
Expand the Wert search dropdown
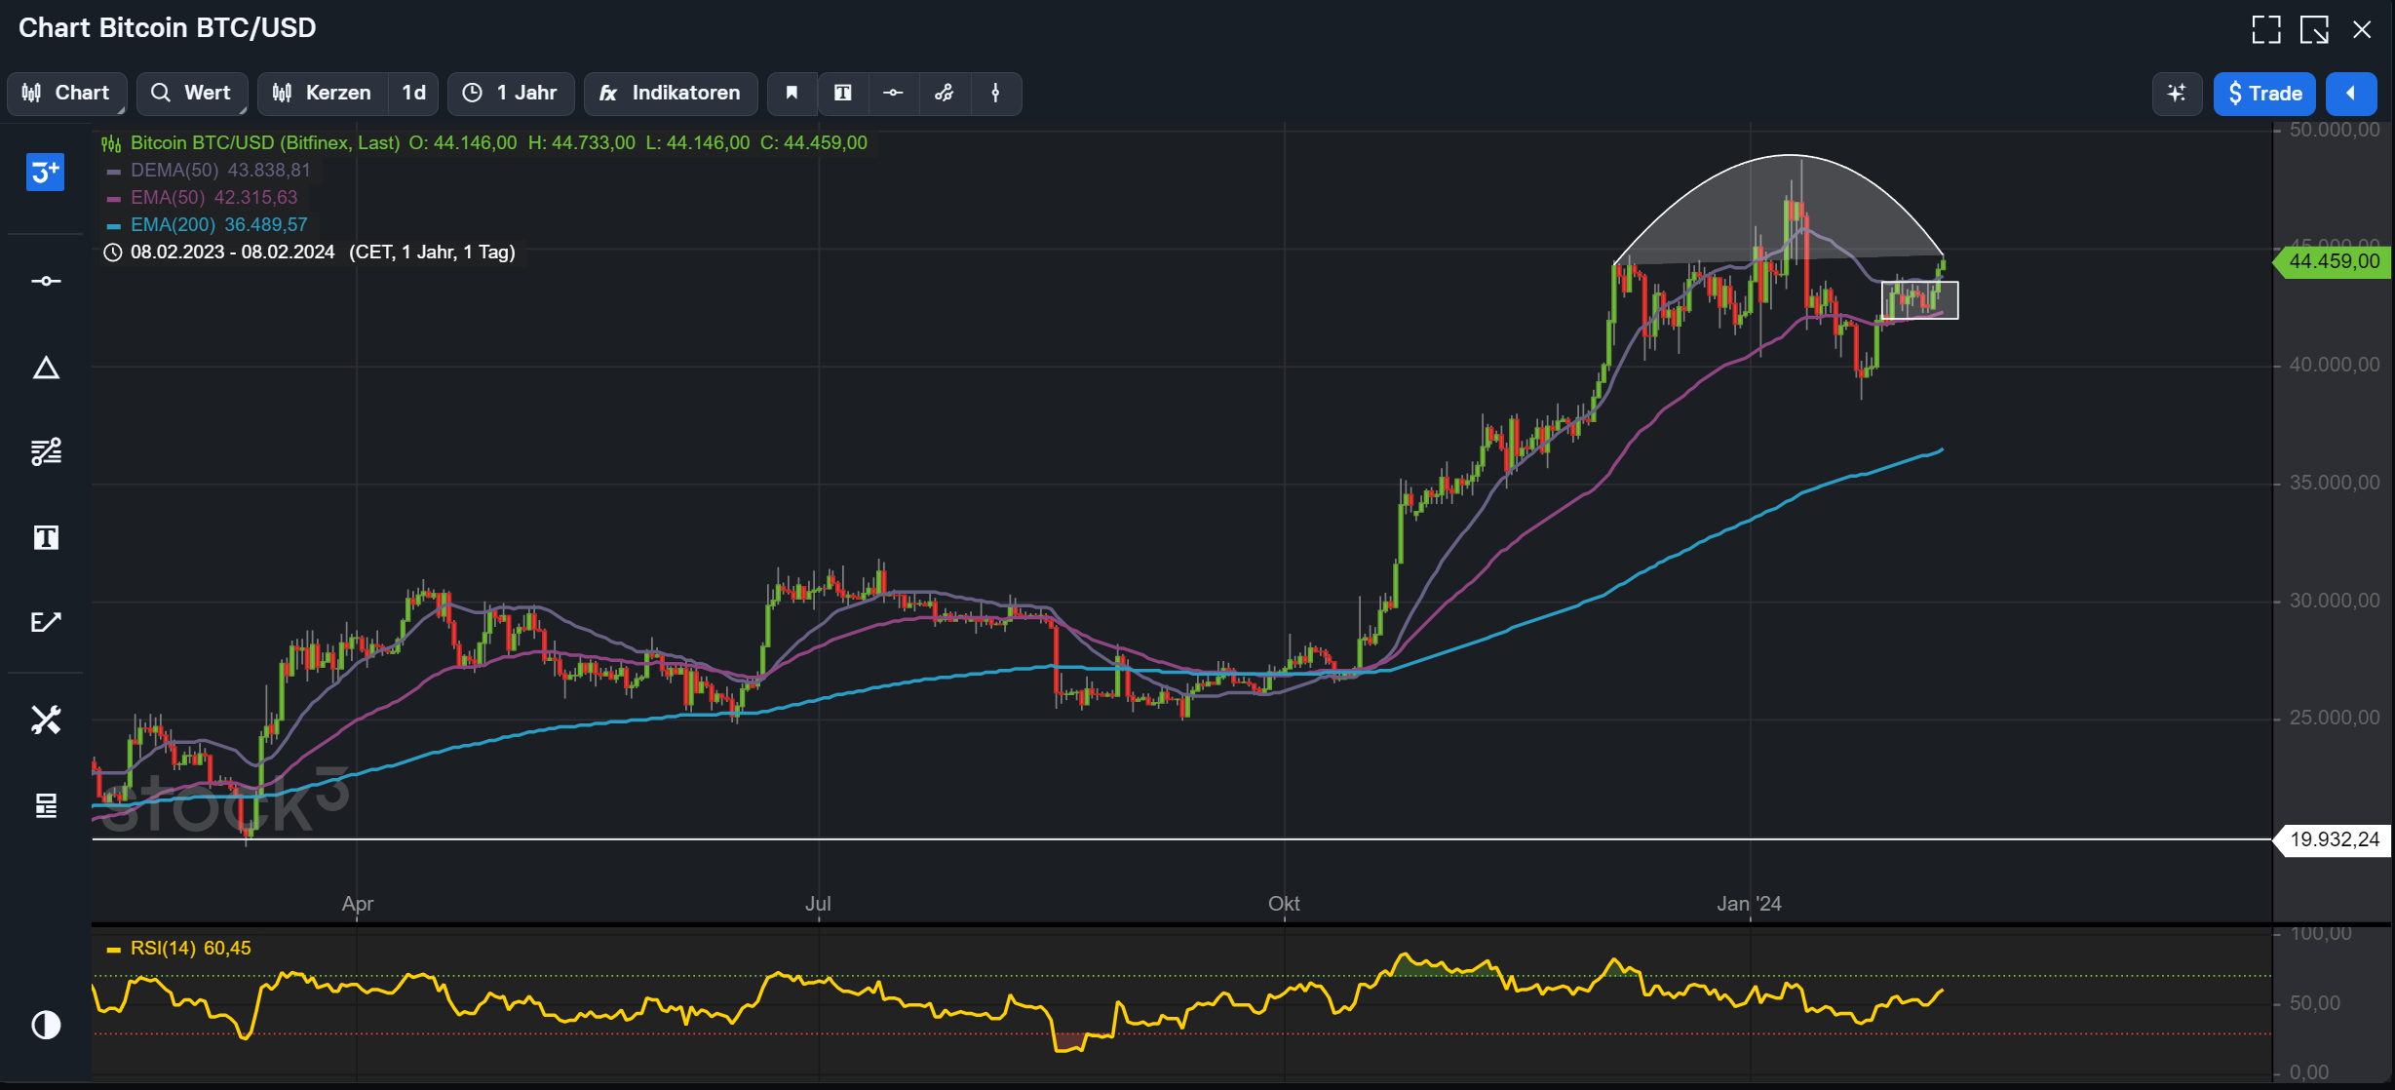click(192, 94)
